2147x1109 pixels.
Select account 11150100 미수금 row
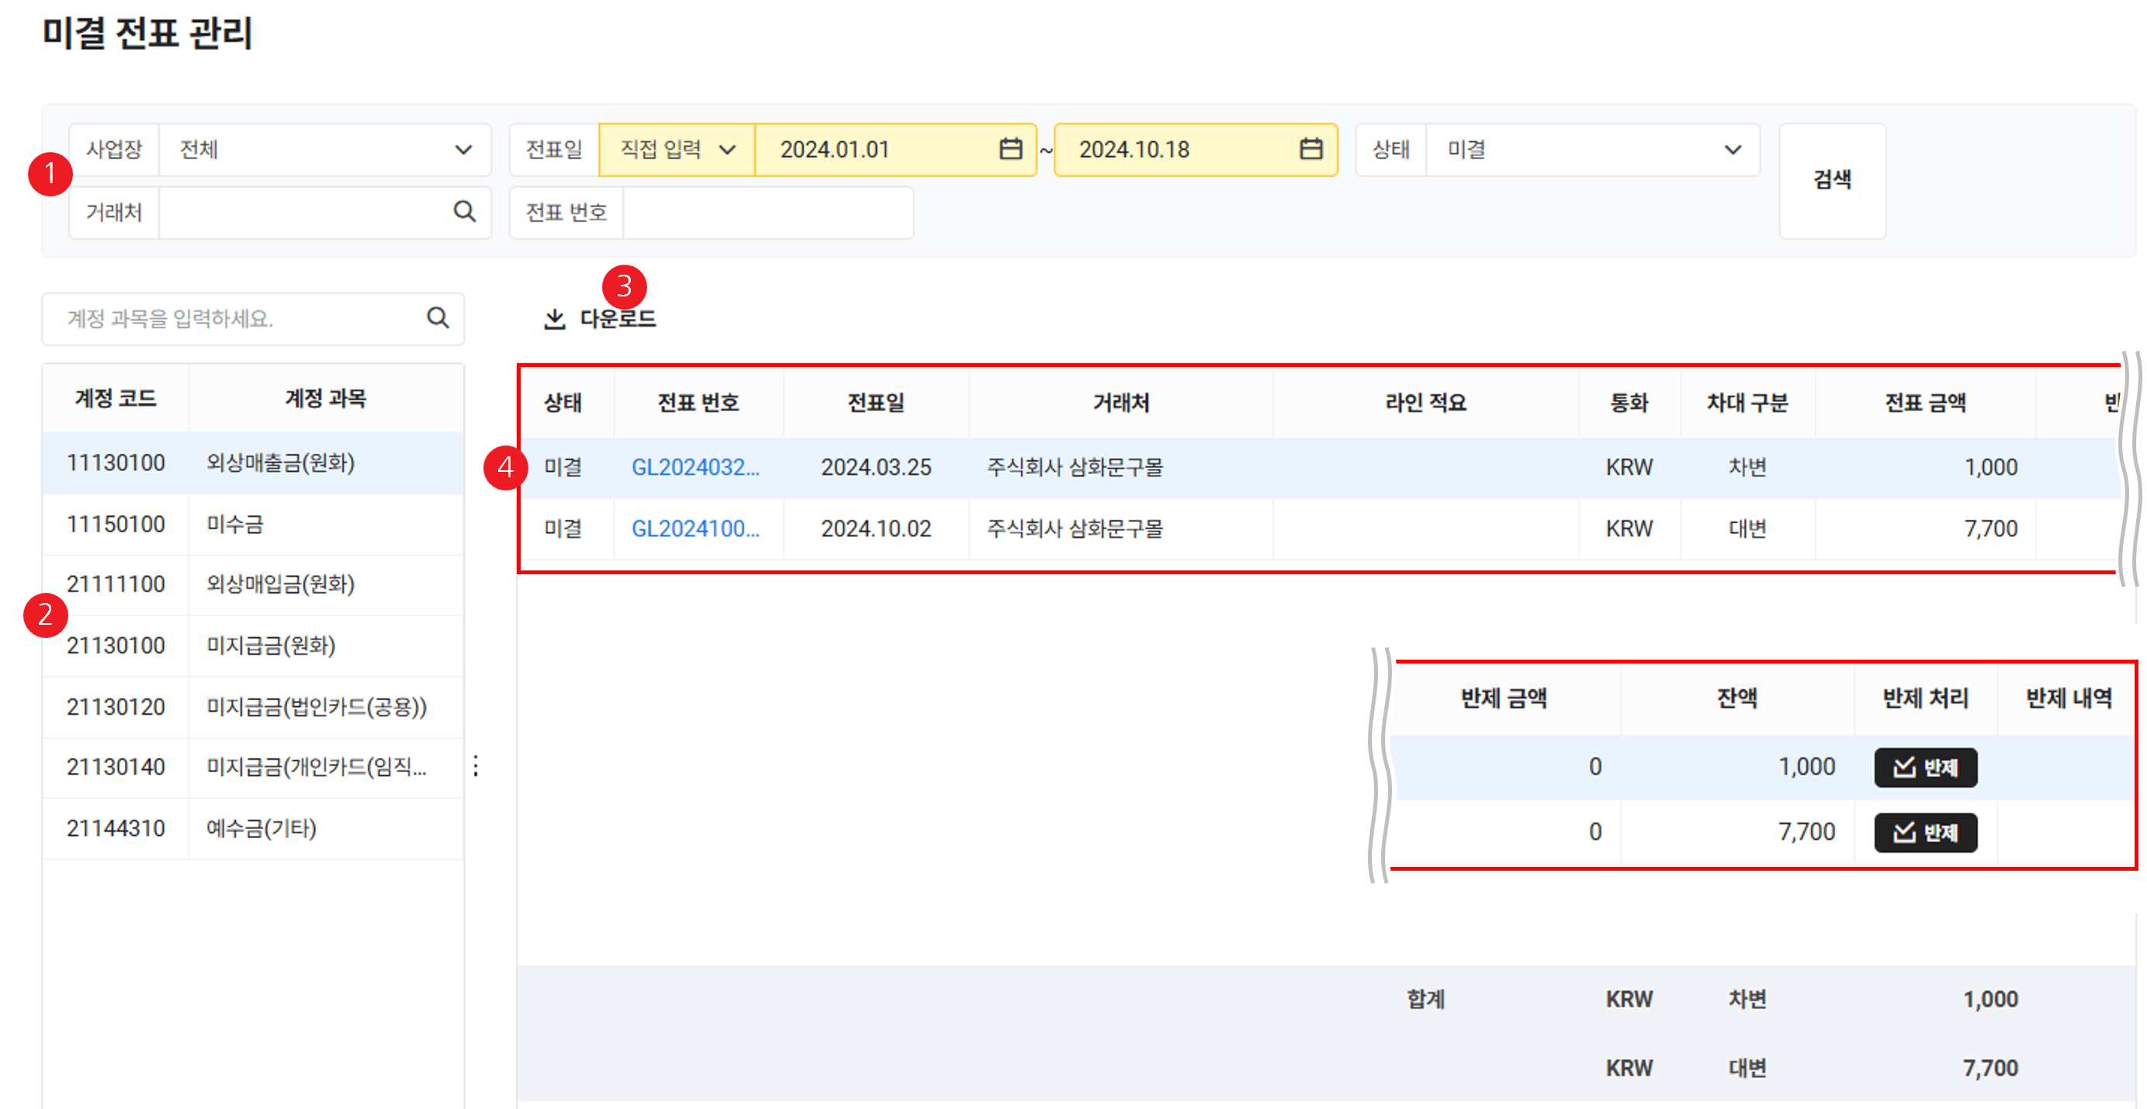[252, 525]
